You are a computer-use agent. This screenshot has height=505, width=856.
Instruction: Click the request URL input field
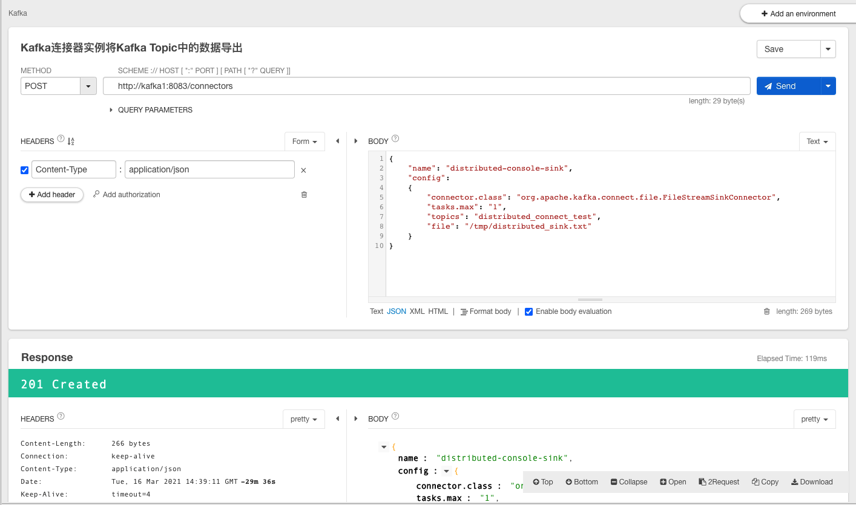click(427, 86)
